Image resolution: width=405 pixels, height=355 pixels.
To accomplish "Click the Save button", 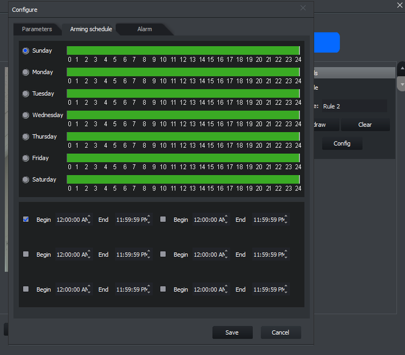I will (232, 333).
